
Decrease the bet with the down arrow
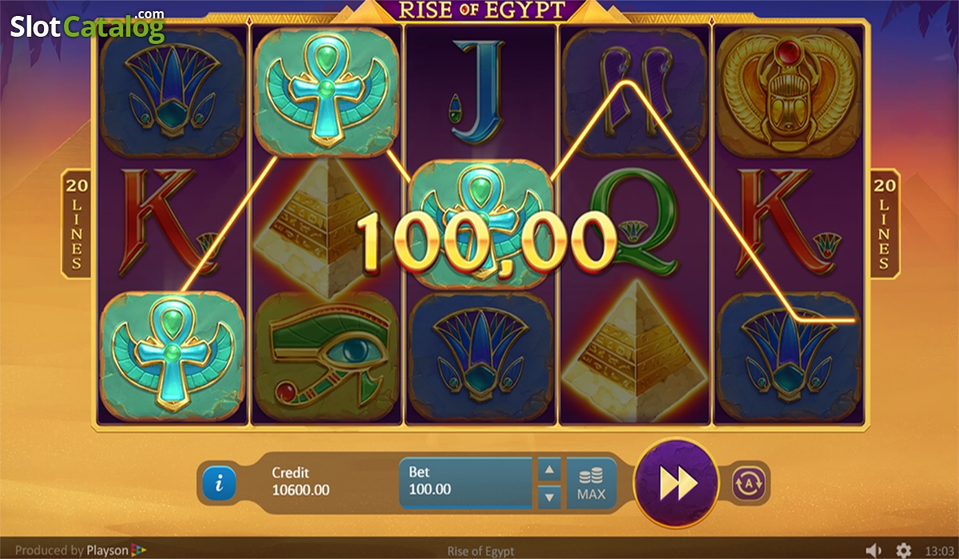[549, 497]
